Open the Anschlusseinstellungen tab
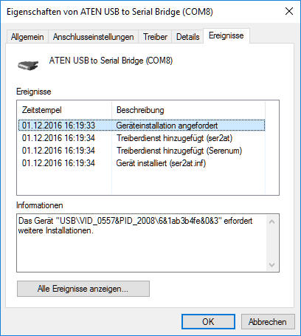The width and height of the screenshot is (301, 336). pos(94,37)
